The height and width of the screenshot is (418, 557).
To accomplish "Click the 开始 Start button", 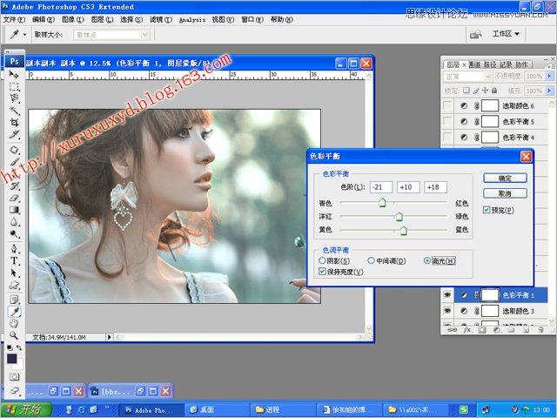I will (x=25, y=409).
